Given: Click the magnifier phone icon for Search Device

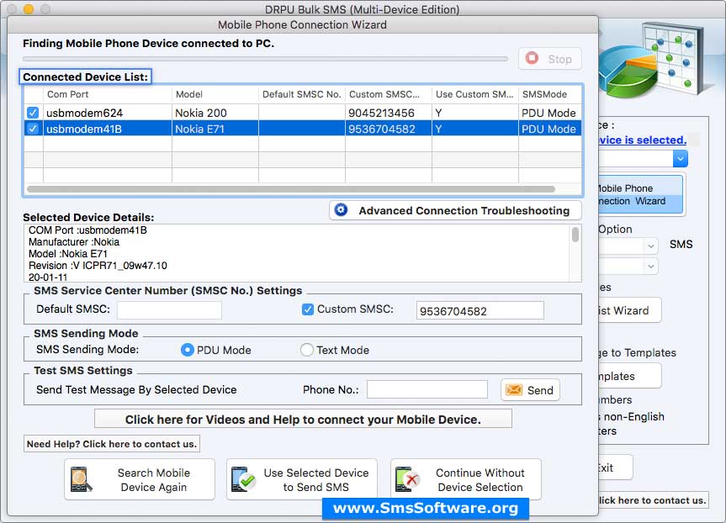Looking at the screenshot, I should [x=81, y=479].
